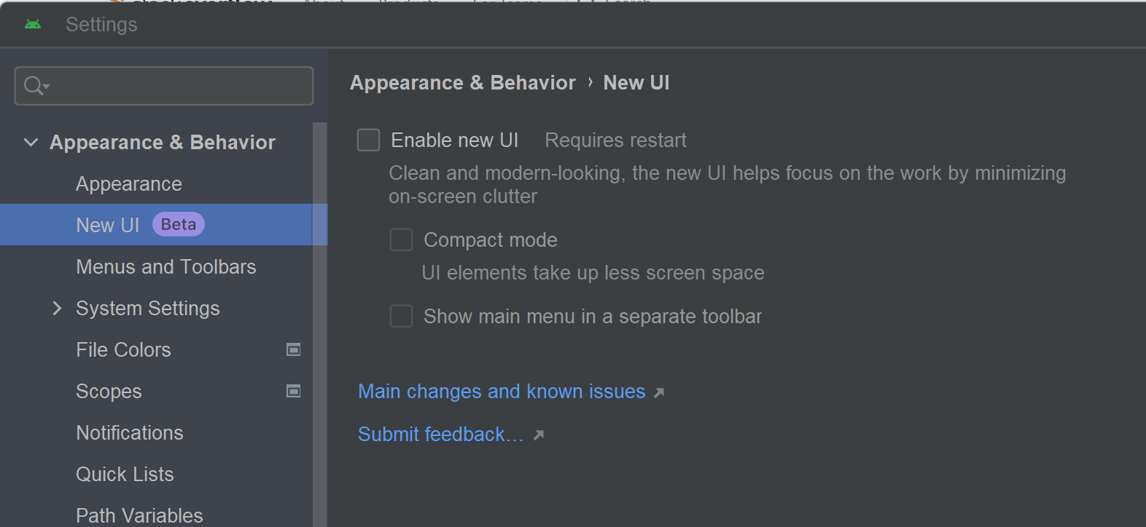
Task: Click the search magnifier icon
Action: (x=34, y=86)
